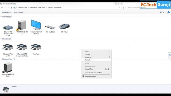
Task: Select the Microsoft XPS Document Writer printer
Action: 22,47
